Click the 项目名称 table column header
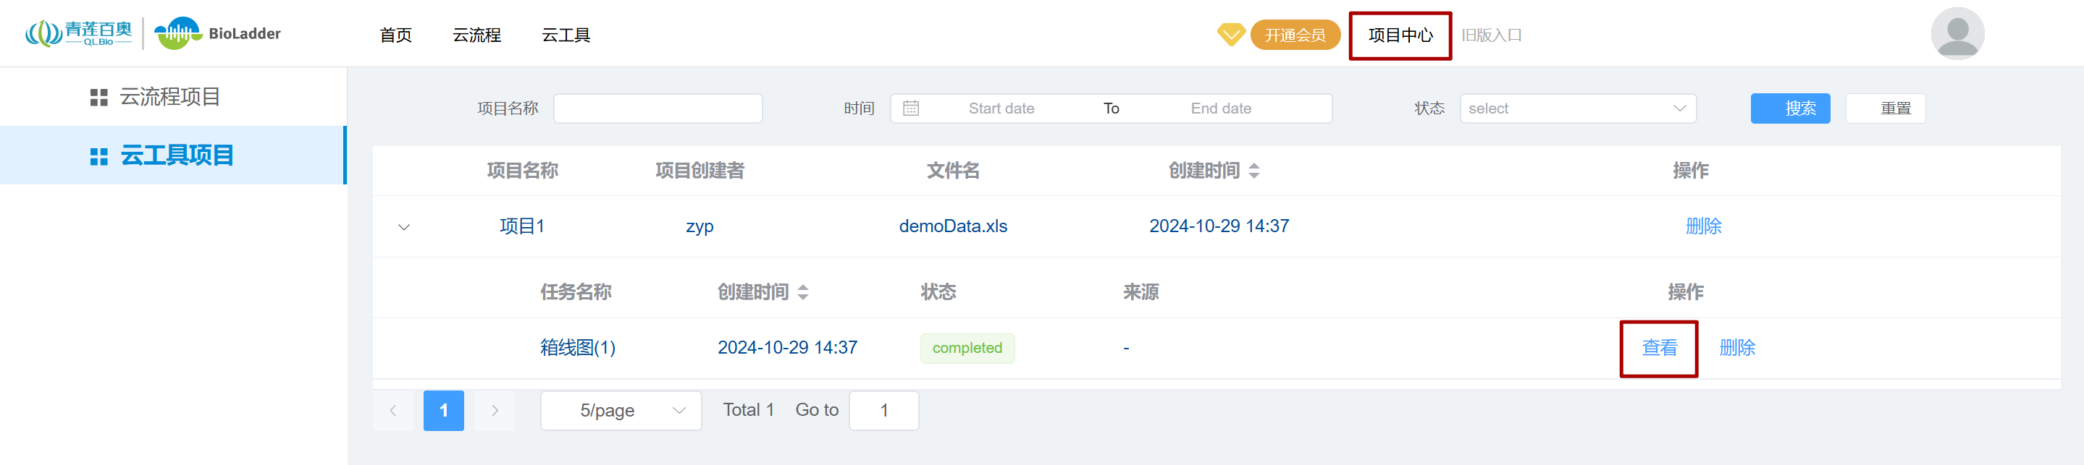 pos(522,171)
